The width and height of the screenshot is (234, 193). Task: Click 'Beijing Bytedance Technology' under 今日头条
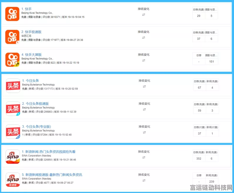tap(39, 85)
